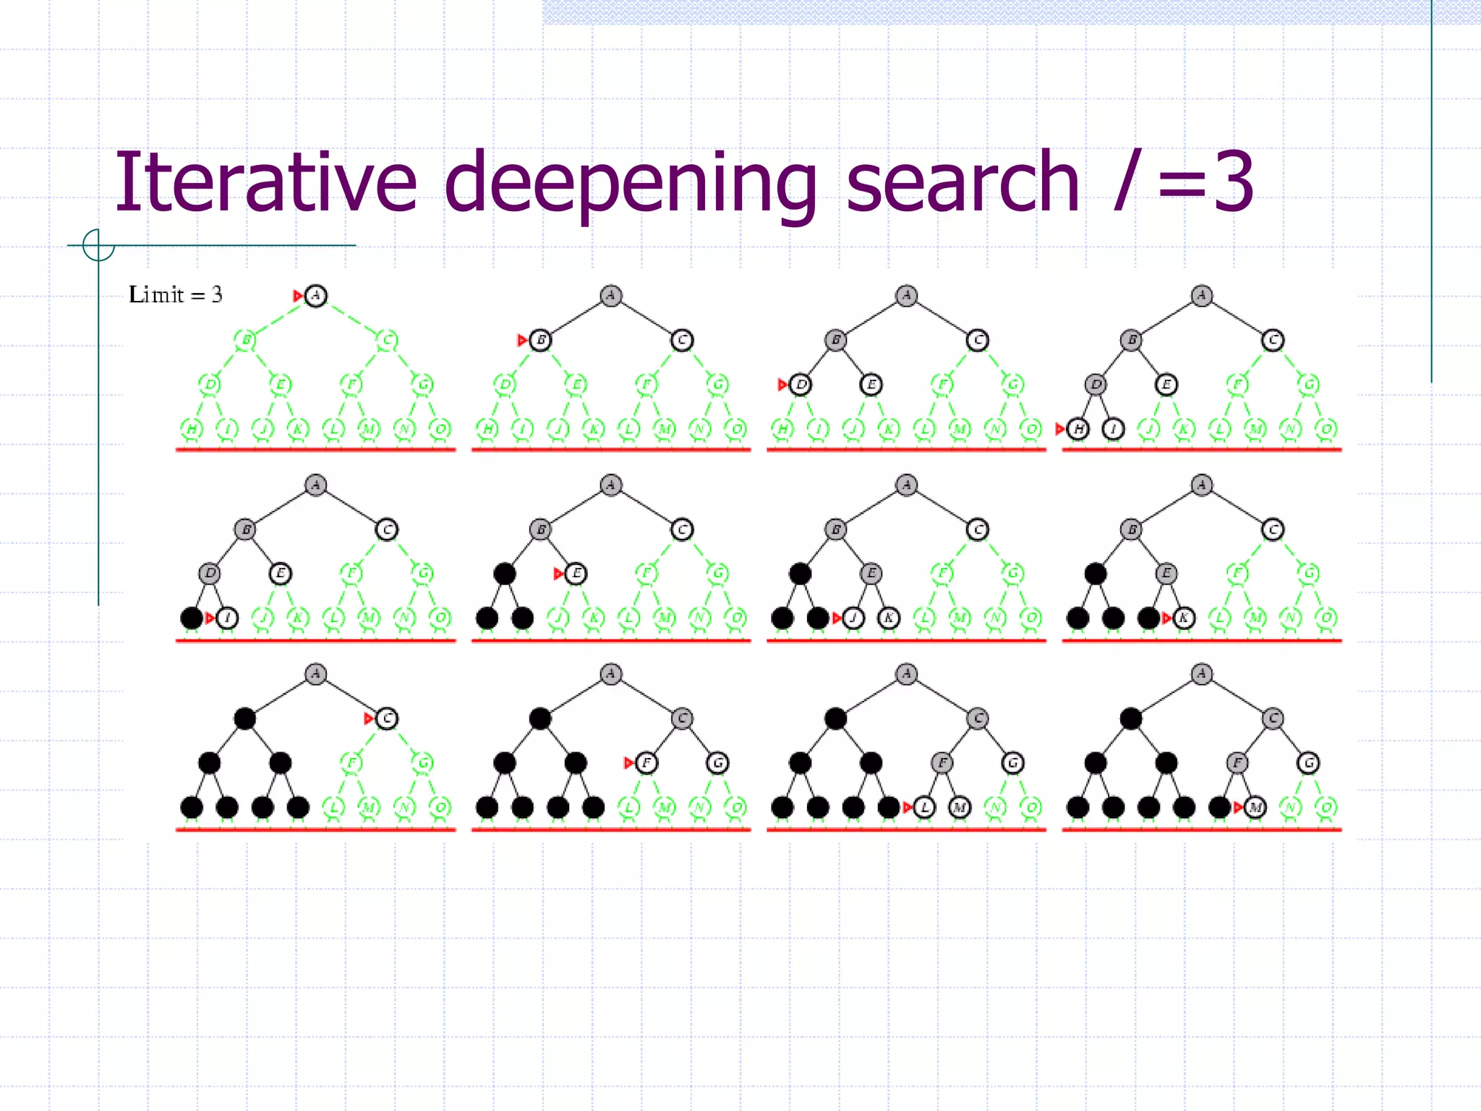This screenshot has height=1111, width=1481.
Task: Click gray root node A in last tree
Action: 1201,674
